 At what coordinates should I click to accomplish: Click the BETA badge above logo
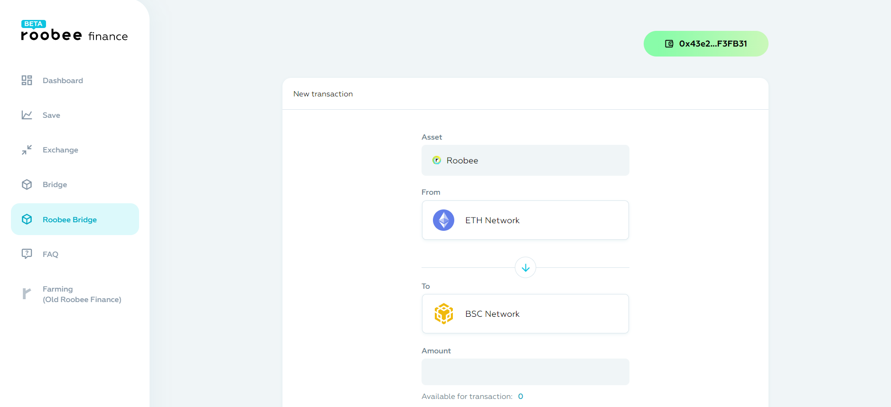(33, 24)
